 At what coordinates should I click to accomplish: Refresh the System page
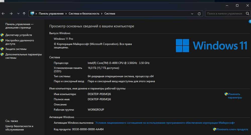(x=199, y=14)
